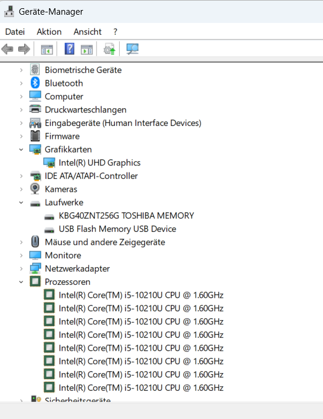Expand the Firmware node
The width and height of the screenshot is (323, 419).
21,137
